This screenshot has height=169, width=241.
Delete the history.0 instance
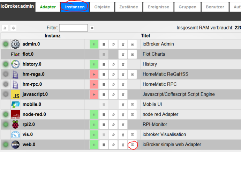(x=123, y=64)
